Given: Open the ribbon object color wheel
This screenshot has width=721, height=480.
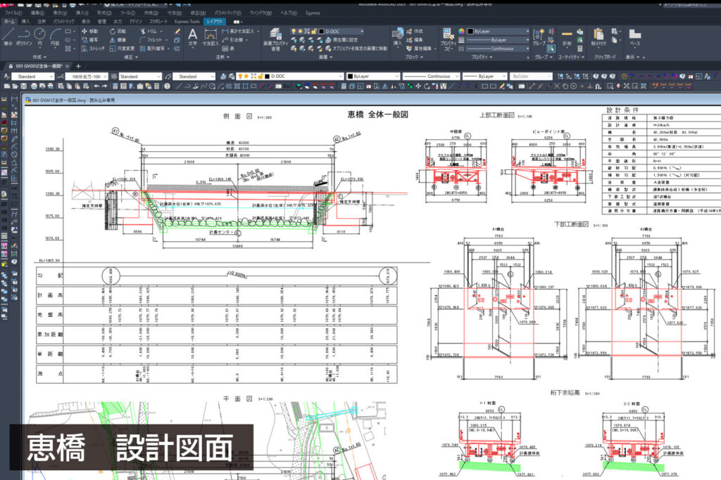Looking at the screenshot, I should (x=460, y=31).
